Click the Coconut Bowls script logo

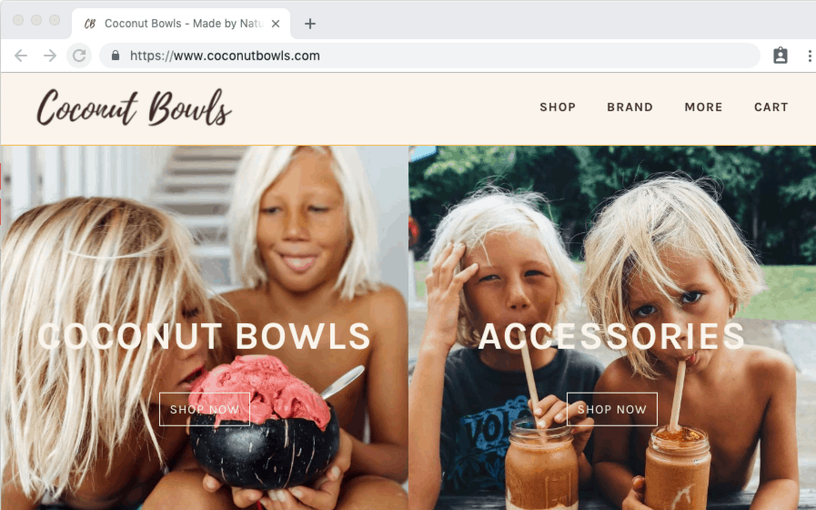point(134,107)
